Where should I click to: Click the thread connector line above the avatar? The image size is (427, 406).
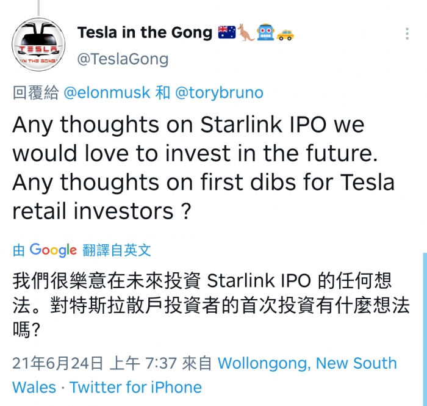[x=38, y=6]
